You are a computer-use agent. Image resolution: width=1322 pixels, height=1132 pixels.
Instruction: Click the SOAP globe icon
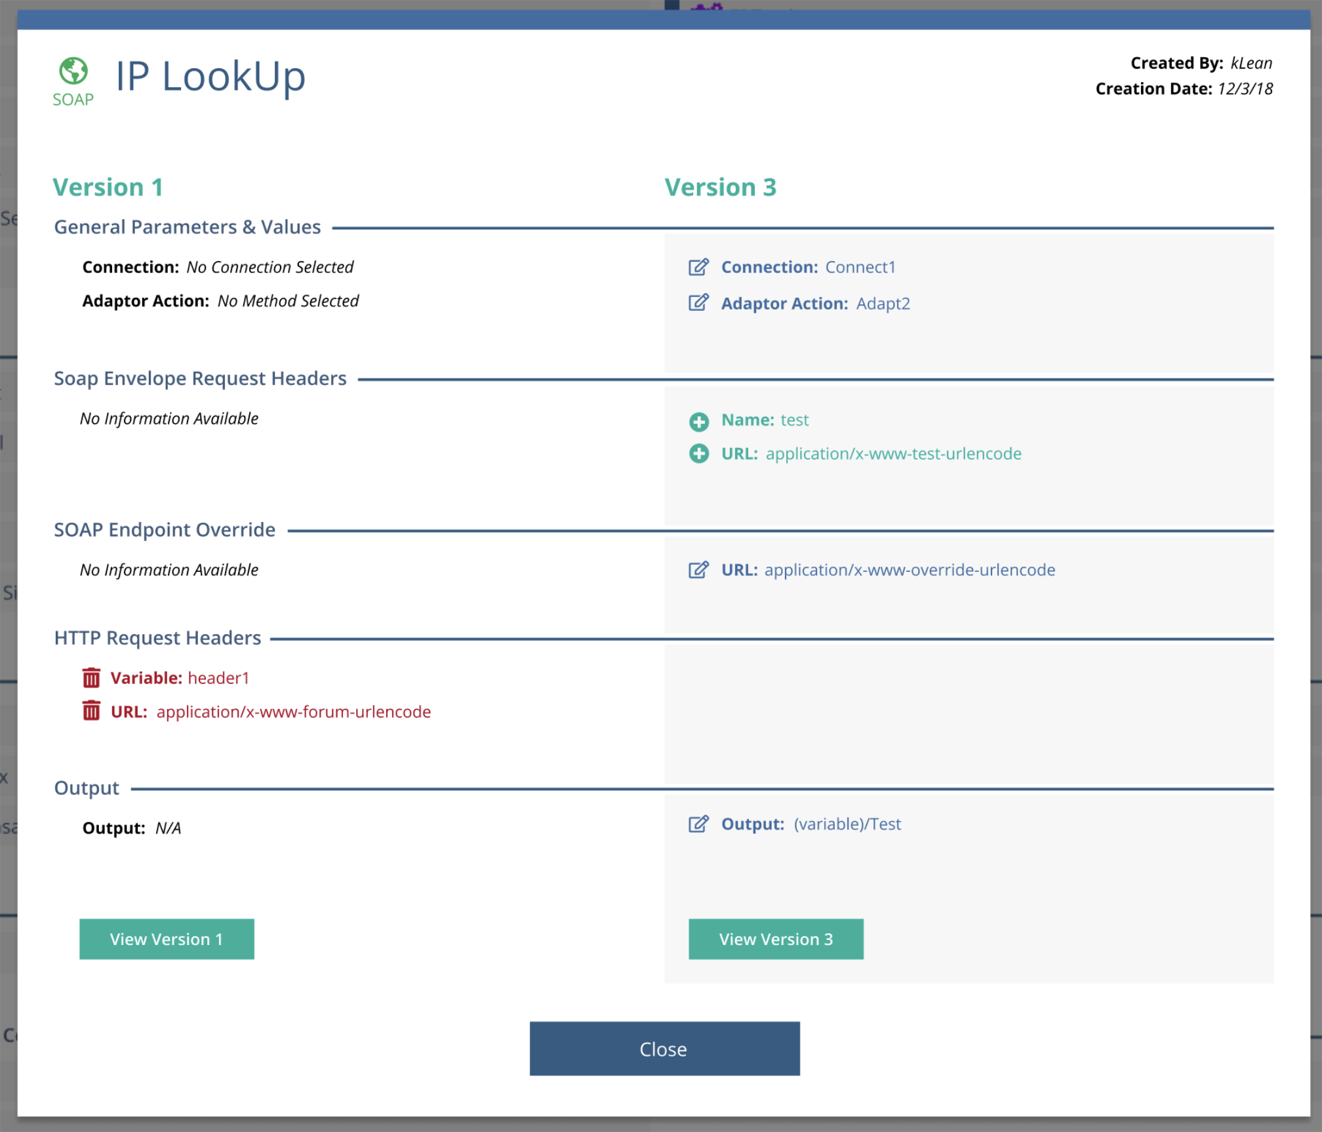73,71
